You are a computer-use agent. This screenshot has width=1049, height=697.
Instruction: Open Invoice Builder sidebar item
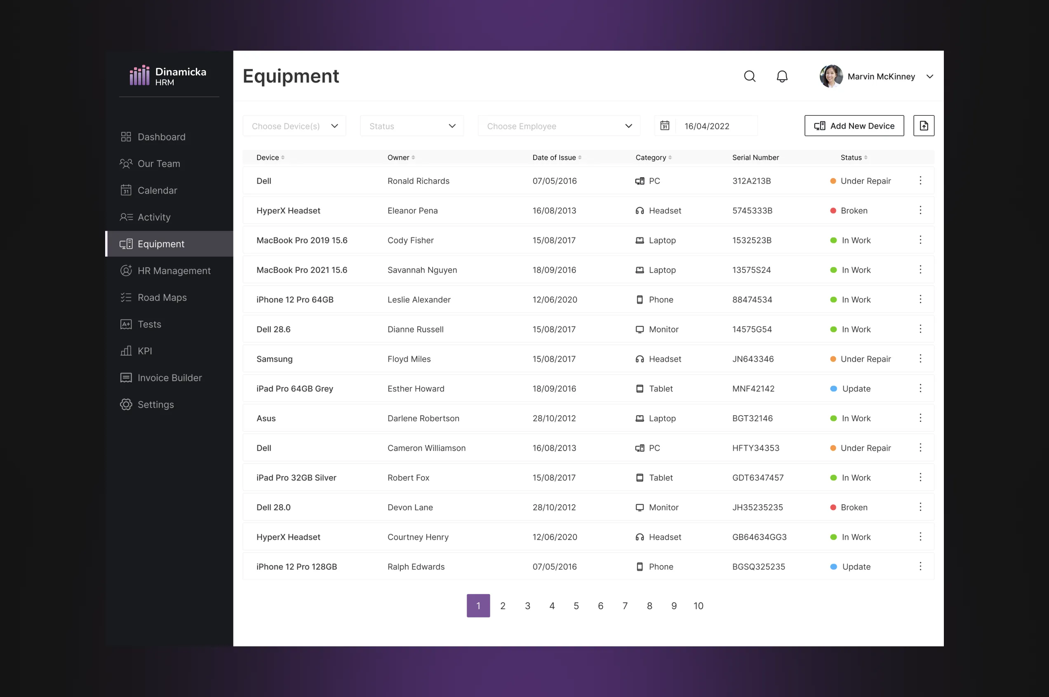(x=169, y=378)
